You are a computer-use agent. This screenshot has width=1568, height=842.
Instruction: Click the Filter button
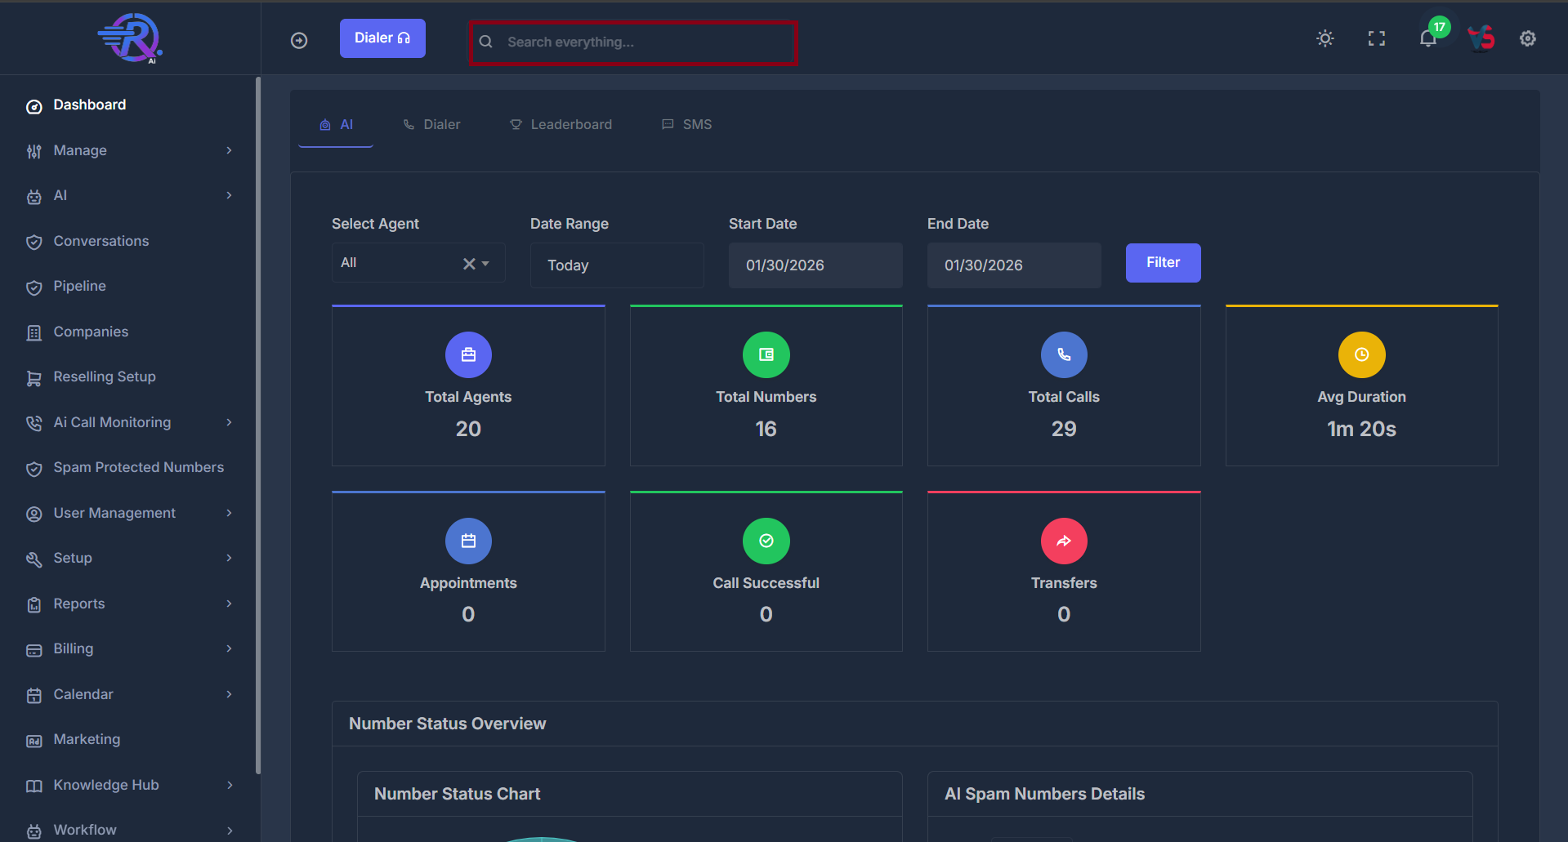(1163, 262)
